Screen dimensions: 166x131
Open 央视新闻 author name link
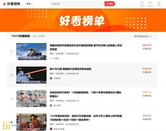pos(57,79)
